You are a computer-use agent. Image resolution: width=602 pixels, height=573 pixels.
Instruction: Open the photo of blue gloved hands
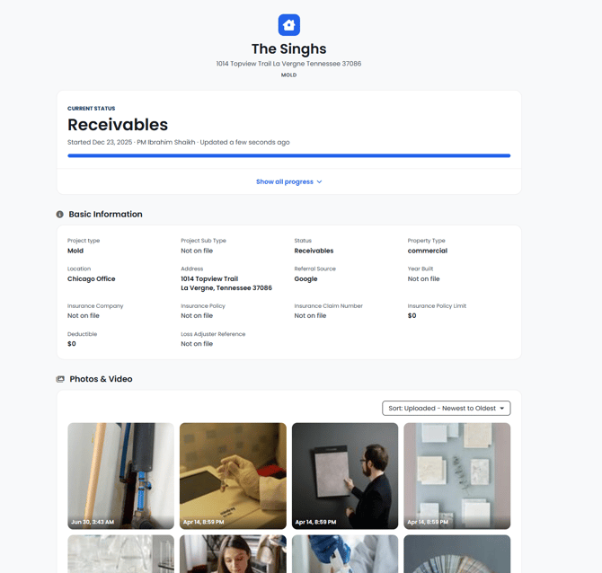click(x=345, y=554)
